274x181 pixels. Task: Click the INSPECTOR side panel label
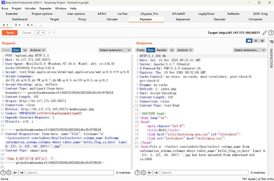pyautogui.click(x=271, y=58)
